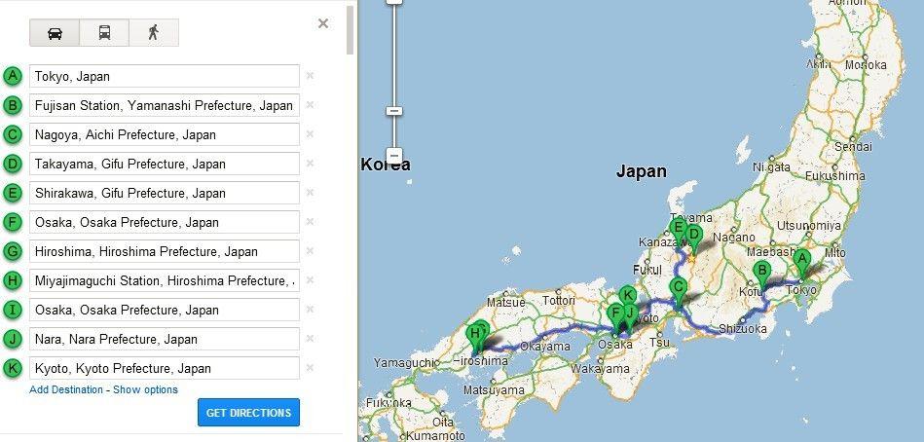Image resolution: width=924 pixels, height=442 pixels.
Task: Choose walking directions icon
Action: point(153,32)
